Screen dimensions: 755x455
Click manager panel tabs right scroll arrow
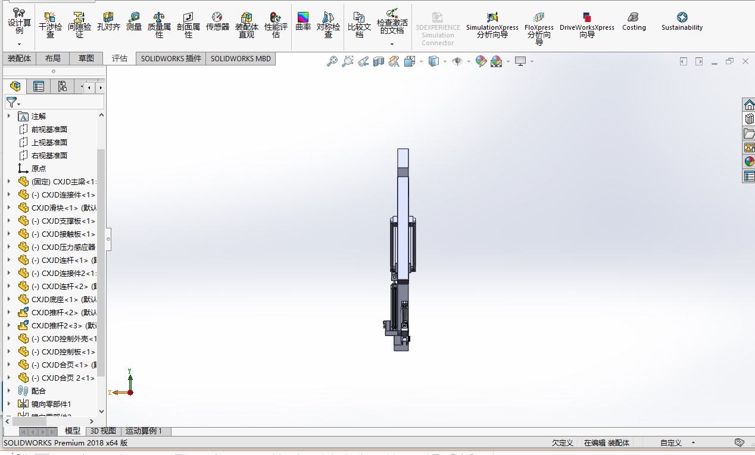pos(101,87)
